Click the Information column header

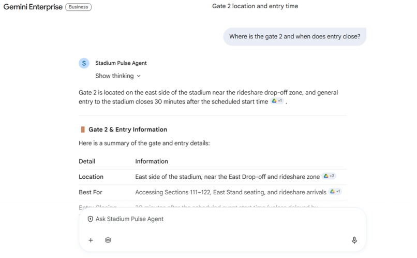tap(152, 161)
